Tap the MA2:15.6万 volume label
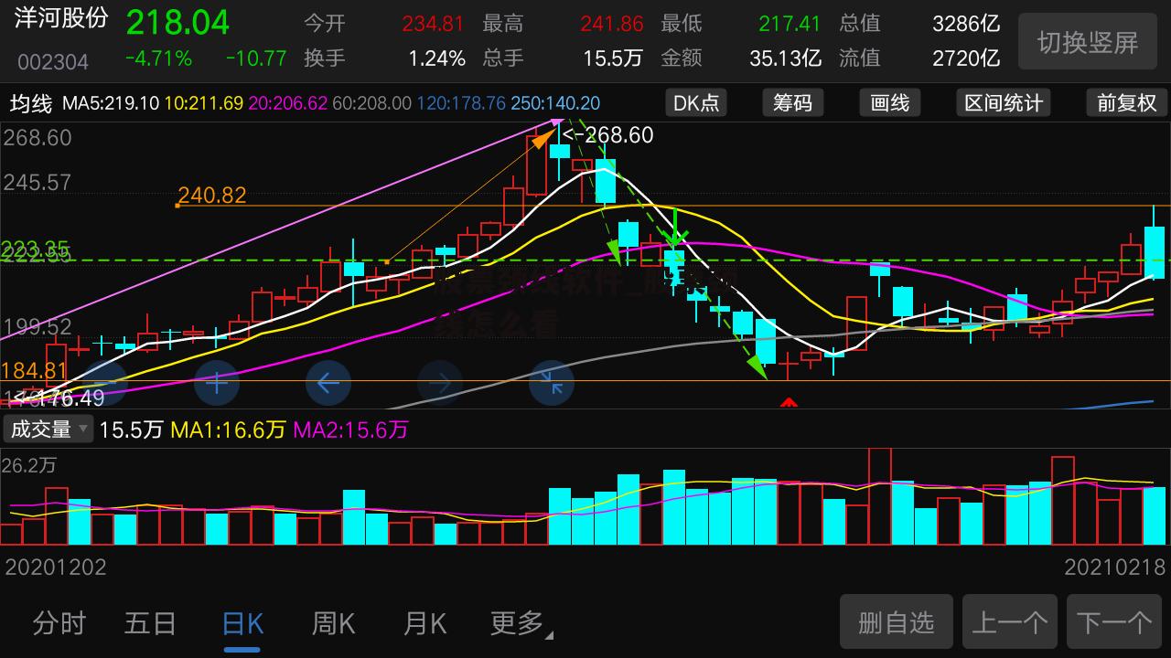This screenshot has width=1171, height=658. coord(350,430)
